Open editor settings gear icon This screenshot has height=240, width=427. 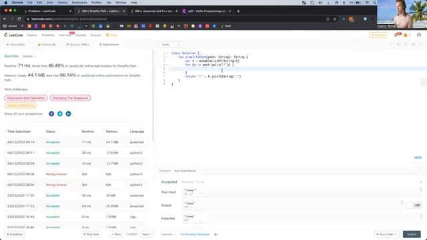(x=414, y=45)
